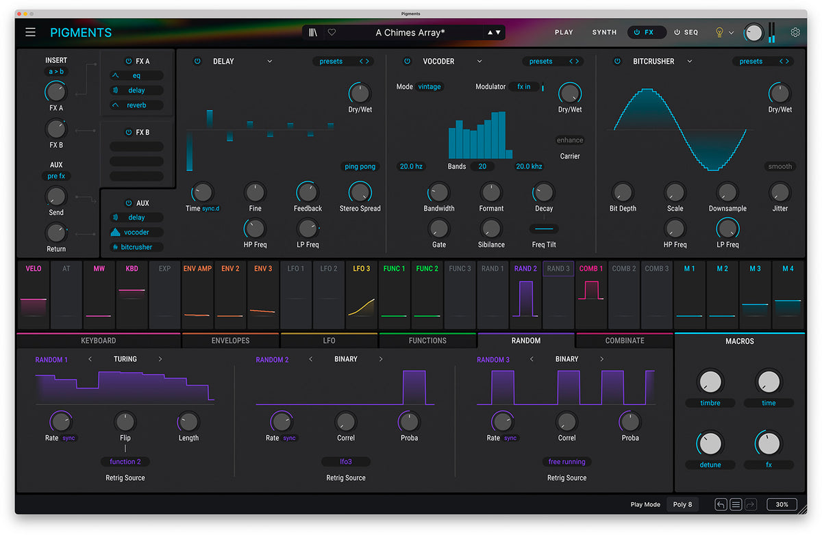
Task: Click the preset name A Chimes Array
Action: pos(411,32)
